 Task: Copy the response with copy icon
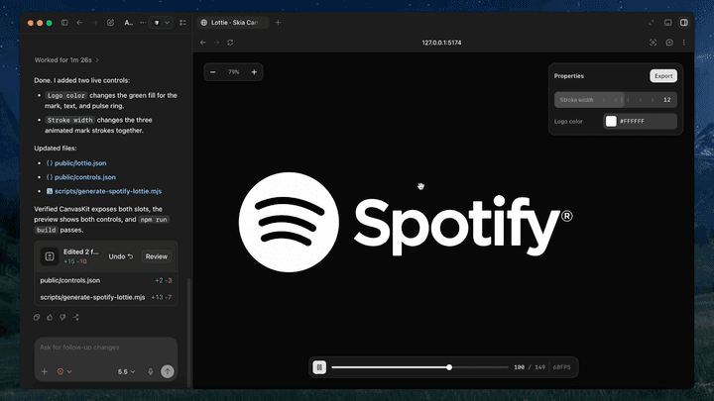[37, 318]
